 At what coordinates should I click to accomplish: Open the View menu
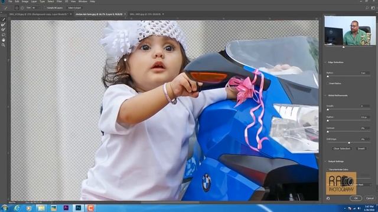[x=73, y=1]
